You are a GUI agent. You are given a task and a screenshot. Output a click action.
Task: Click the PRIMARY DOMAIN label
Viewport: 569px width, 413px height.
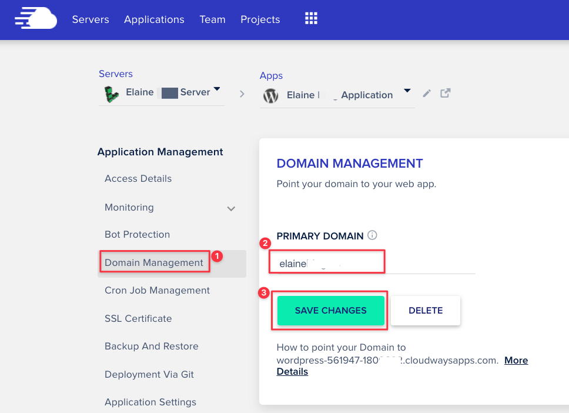point(320,236)
